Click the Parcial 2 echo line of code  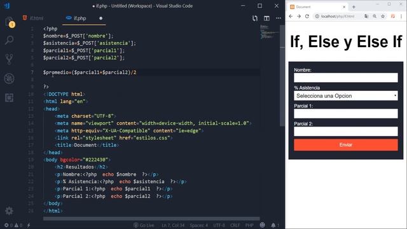click(114, 197)
